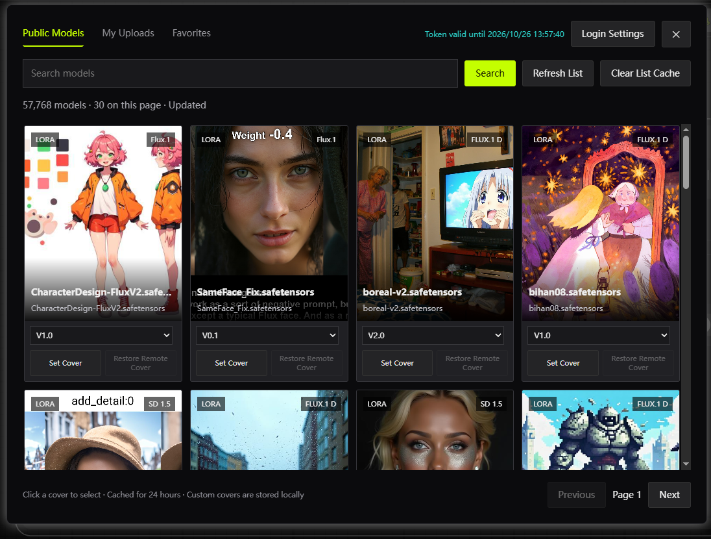Switch to the Public Models tab

tap(53, 33)
